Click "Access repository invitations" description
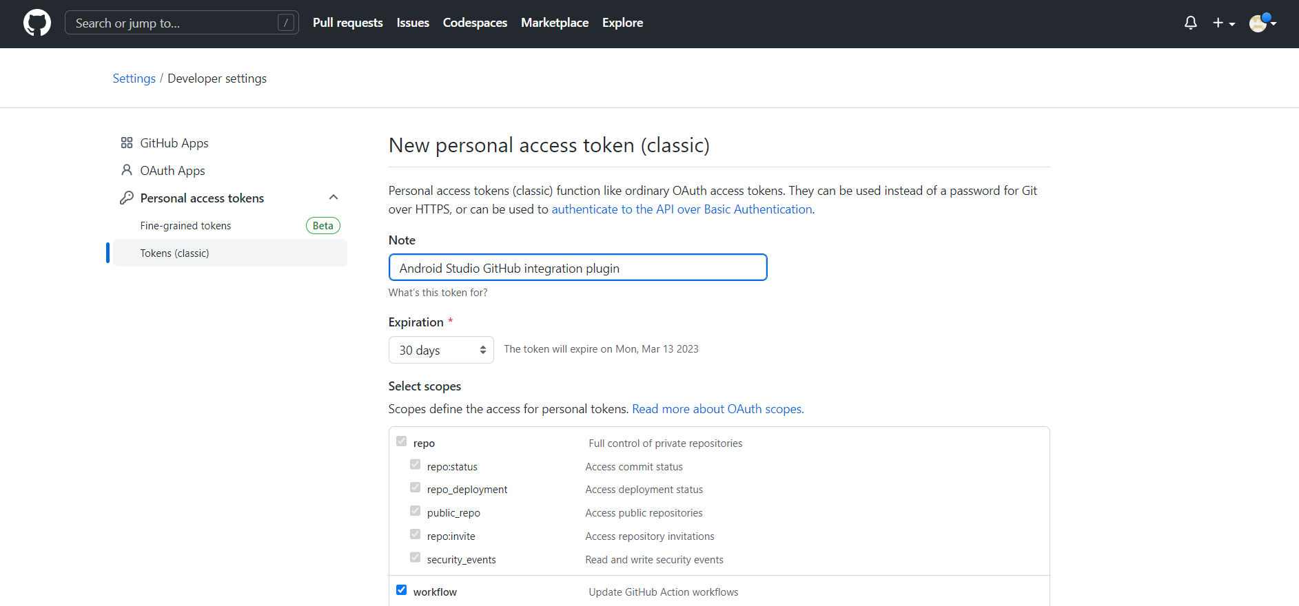Image resolution: width=1299 pixels, height=606 pixels. 649,536
